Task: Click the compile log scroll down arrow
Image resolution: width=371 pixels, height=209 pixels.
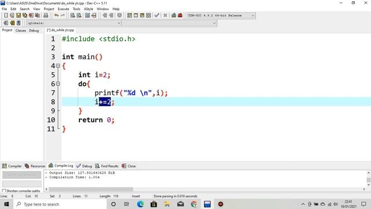Action: tap(369, 185)
